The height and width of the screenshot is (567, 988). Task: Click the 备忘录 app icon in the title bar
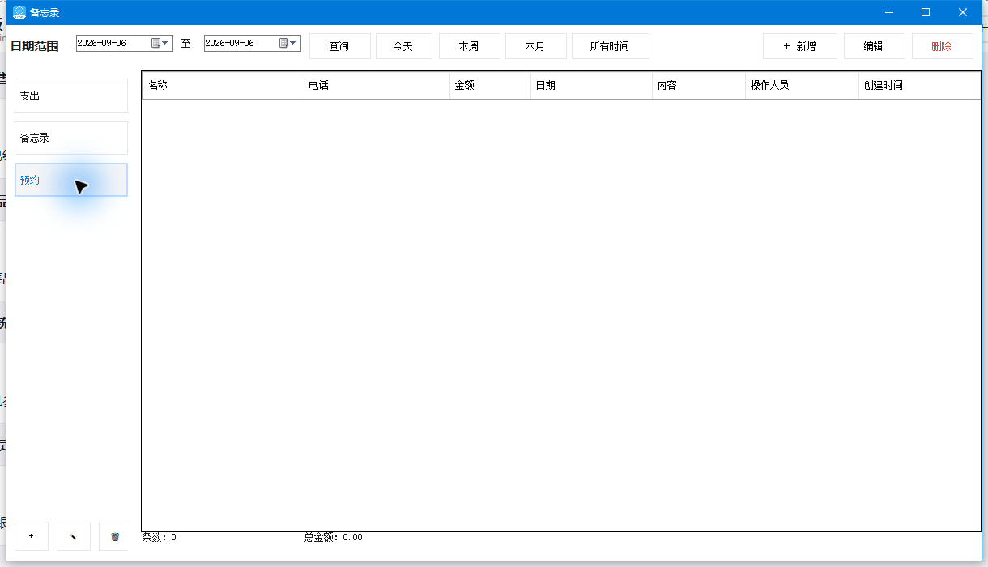19,12
